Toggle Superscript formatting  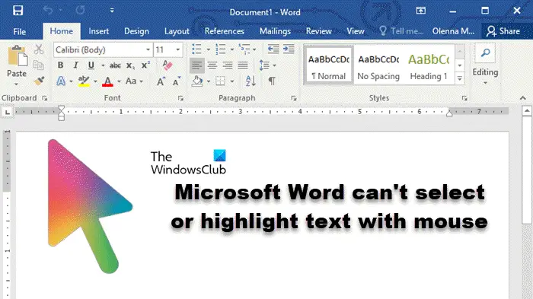pyautogui.click(x=146, y=65)
